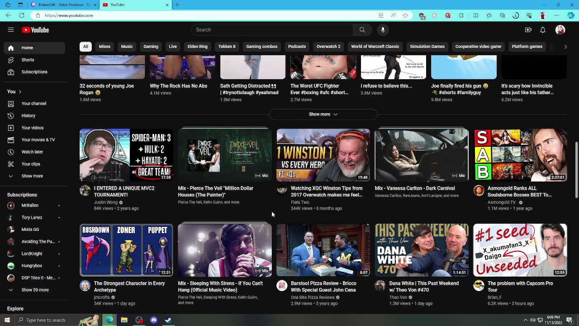579x326 pixels.
Task: Click the YouTube search field
Action: [272, 30]
